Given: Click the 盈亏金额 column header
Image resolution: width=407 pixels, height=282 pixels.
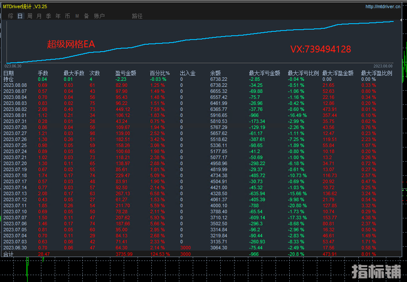Looking at the screenshot, I should [125, 73].
